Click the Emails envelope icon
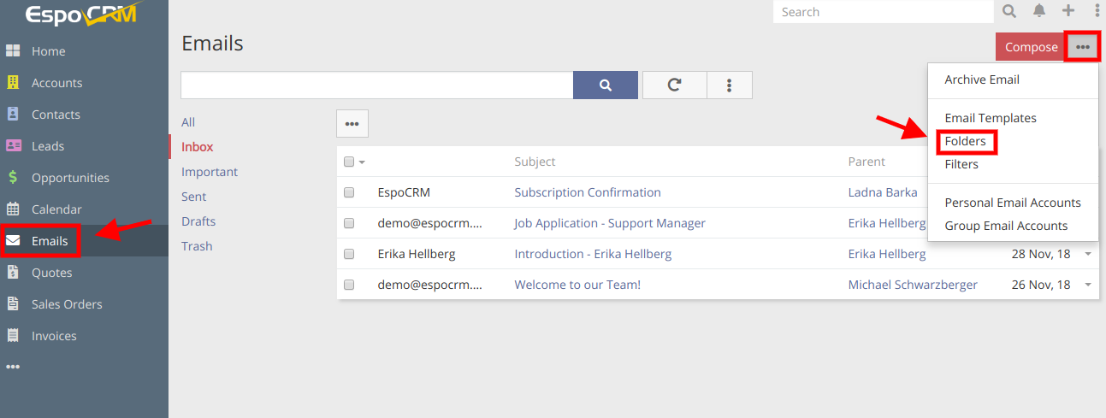Image resolution: width=1106 pixels, height=418 pixels. tap(14, 241)
